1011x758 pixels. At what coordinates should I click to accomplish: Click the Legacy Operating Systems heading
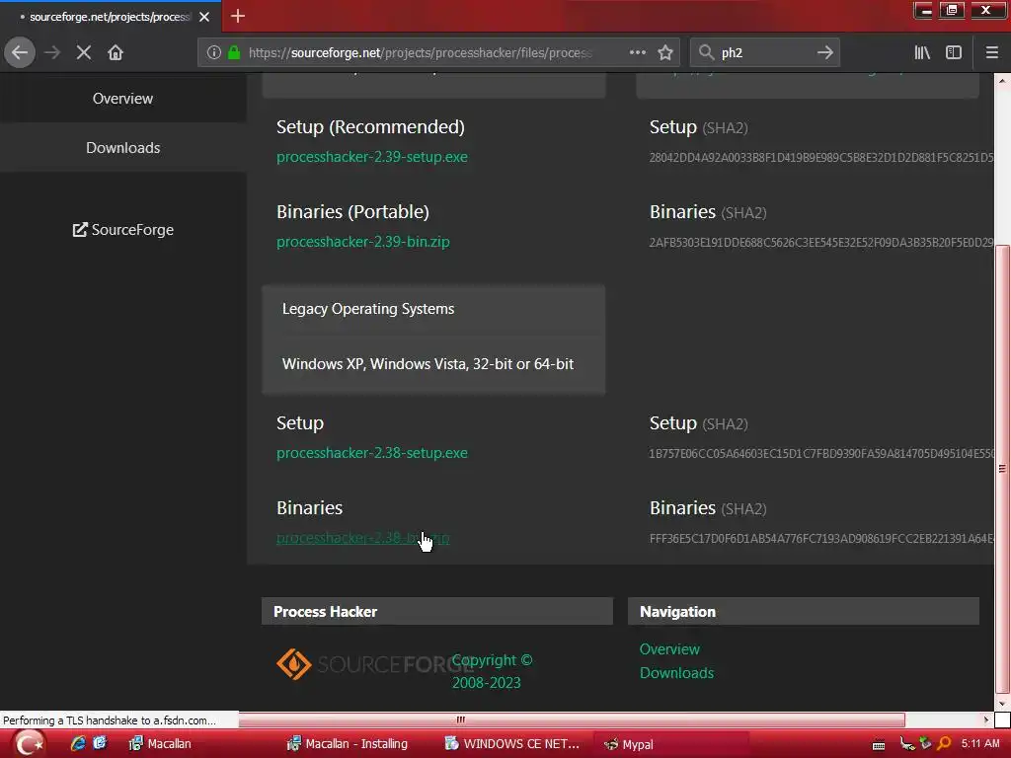368,309
